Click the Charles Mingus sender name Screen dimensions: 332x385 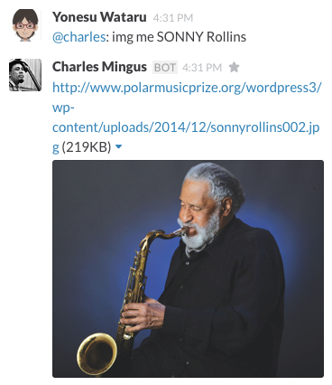click(99, 67)
